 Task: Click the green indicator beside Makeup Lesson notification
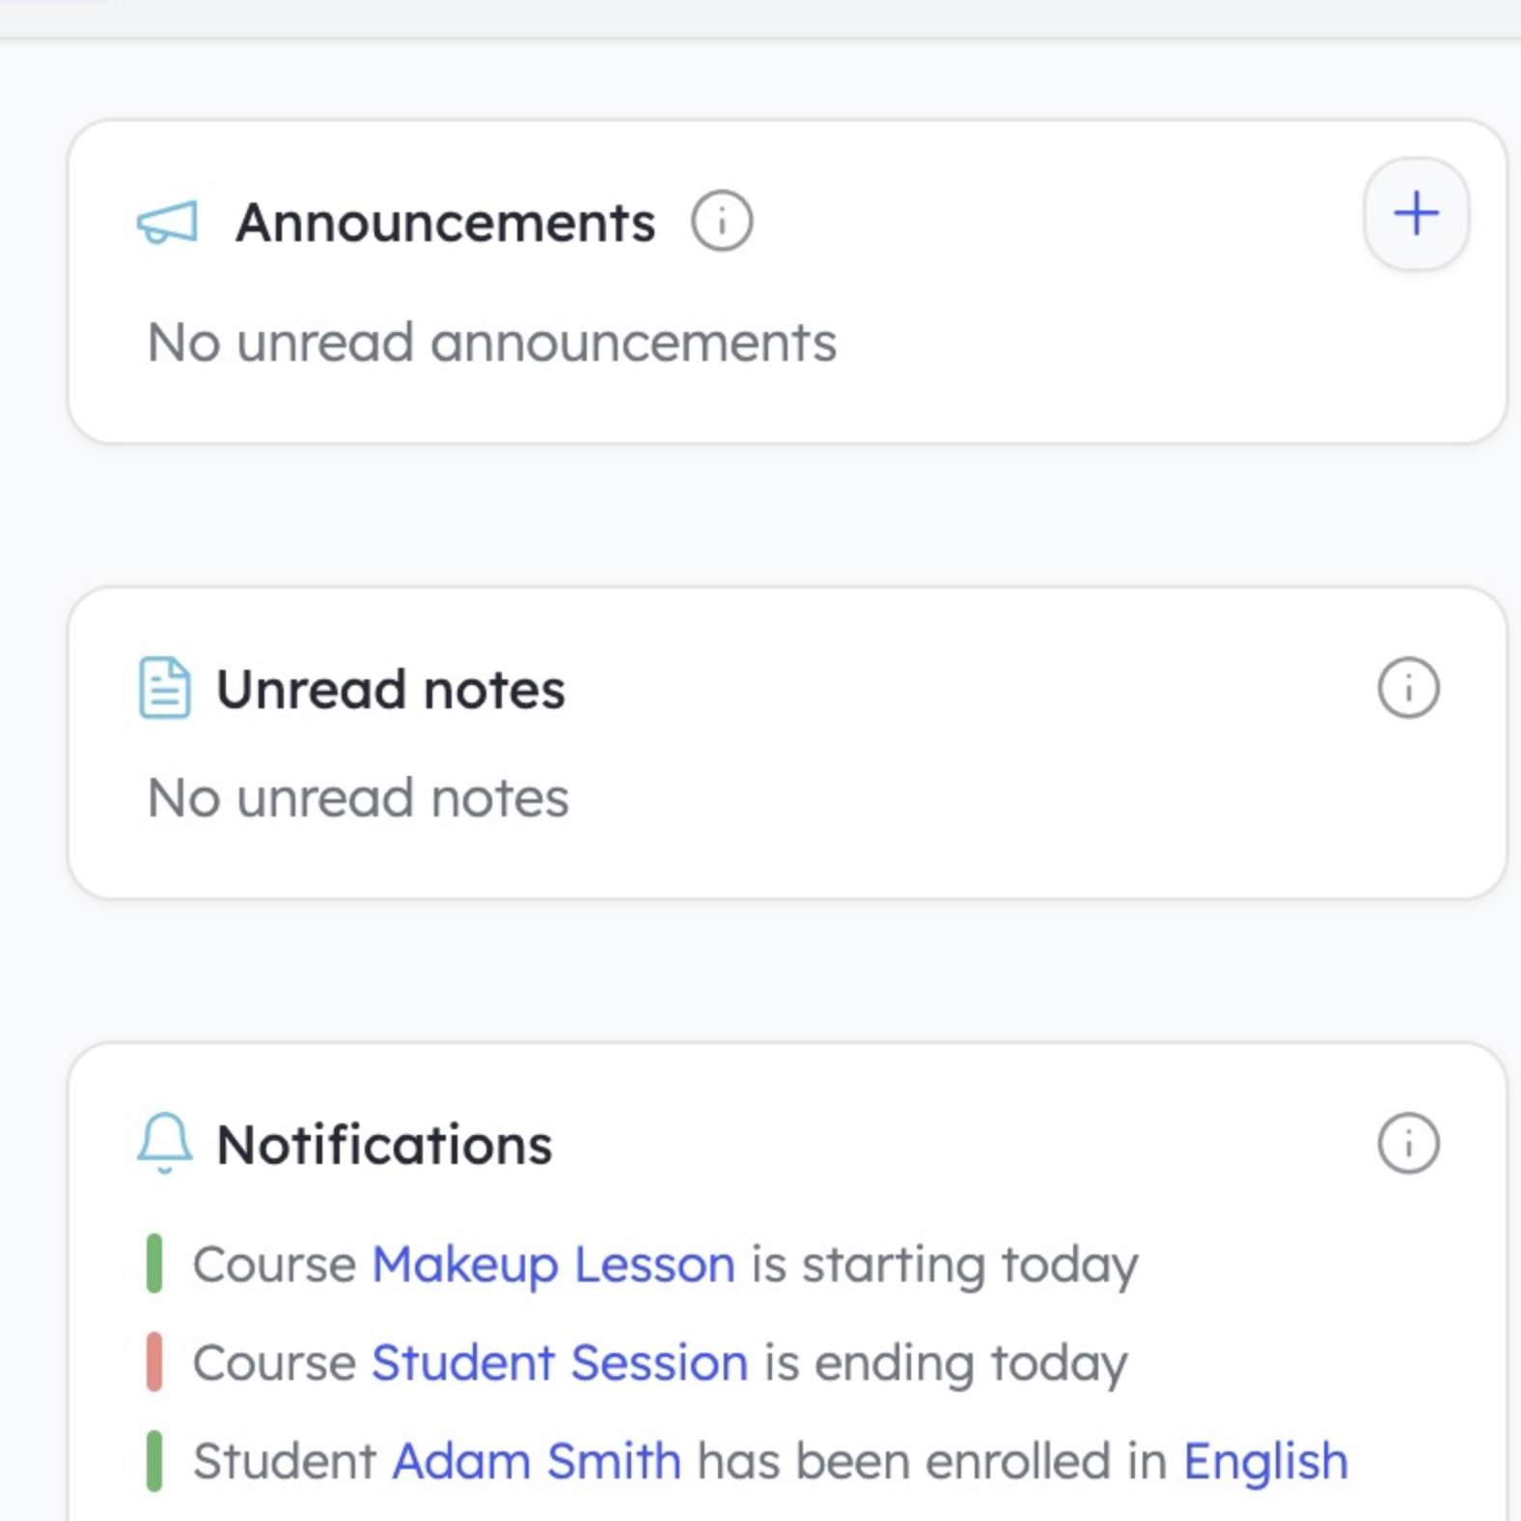point(152,1264)
